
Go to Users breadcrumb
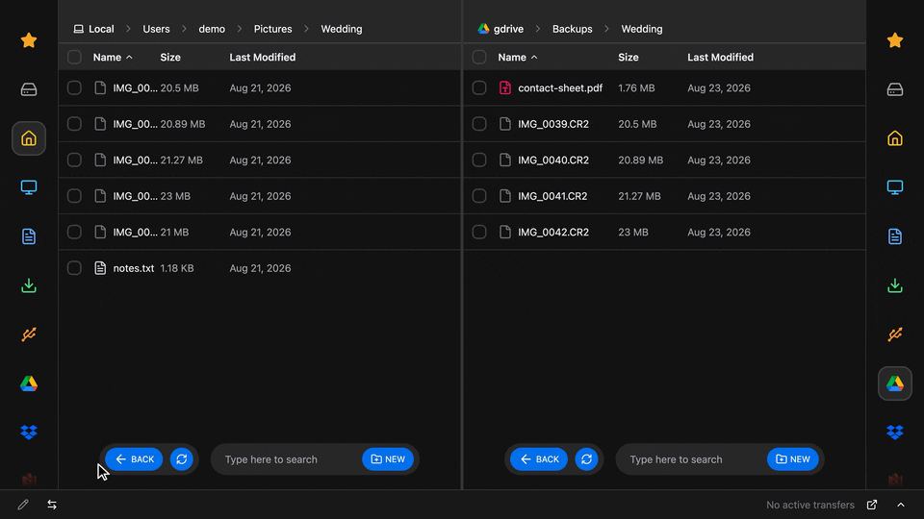[x=156, y=29]
